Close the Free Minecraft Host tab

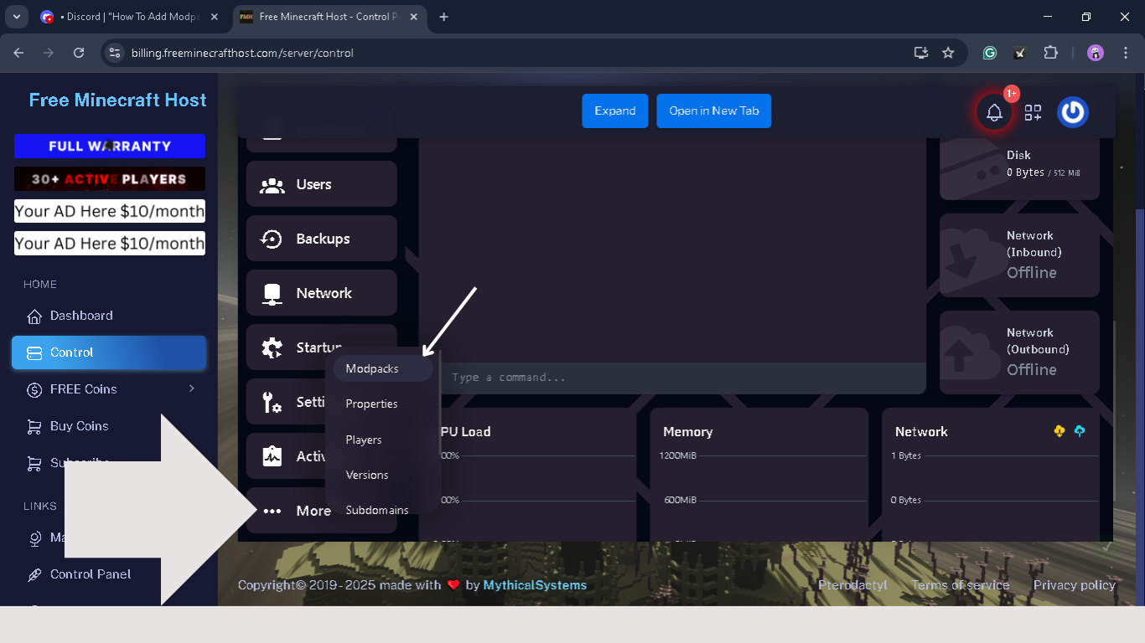tap(413, 17)
